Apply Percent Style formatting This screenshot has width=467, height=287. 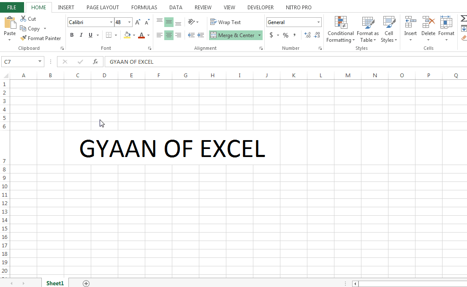285,35
